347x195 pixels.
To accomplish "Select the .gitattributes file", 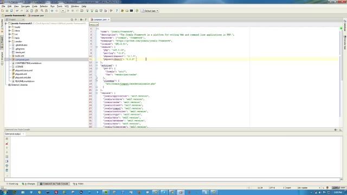I will point(21,45).
